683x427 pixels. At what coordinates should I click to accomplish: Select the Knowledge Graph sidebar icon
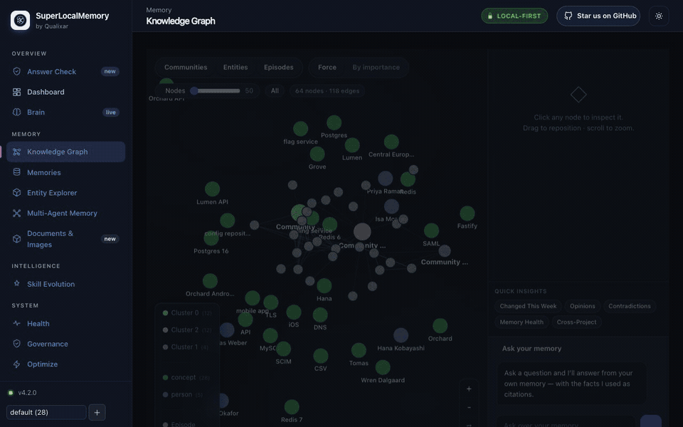(16, 152)
